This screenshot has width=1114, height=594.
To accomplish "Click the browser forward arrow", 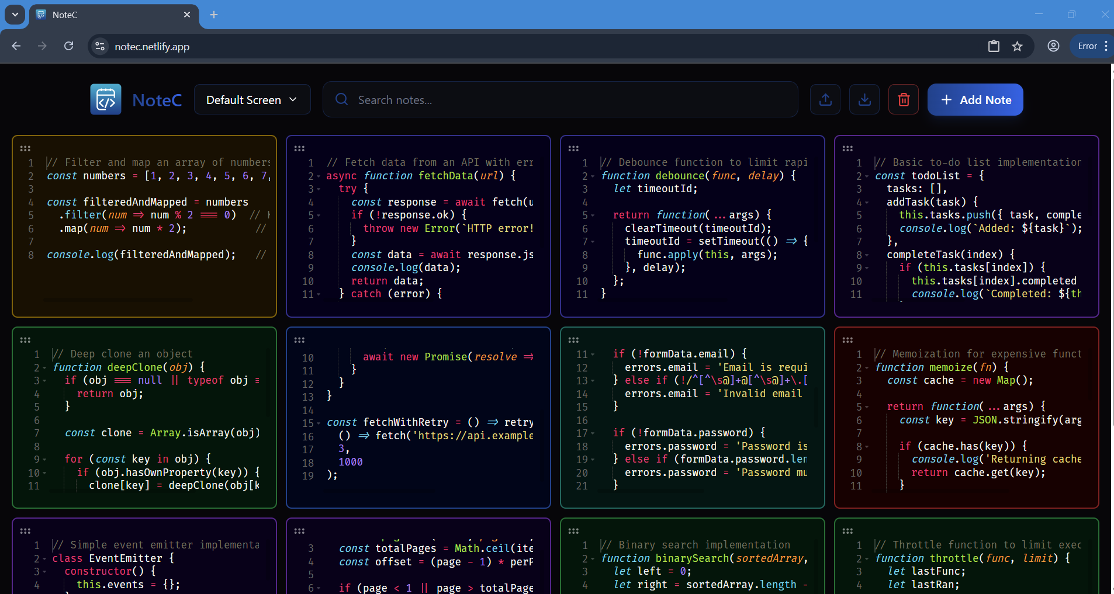I will point(42,46).
